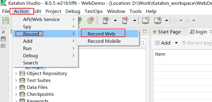This screenshot has height=102, width=212.
Task: Maximize the Tests Explorer panel
Action: coord(145,32)
